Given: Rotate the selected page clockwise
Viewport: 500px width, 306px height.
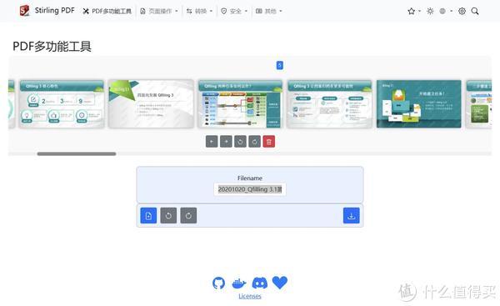Looking at the screenshot, I should point(254,142).
